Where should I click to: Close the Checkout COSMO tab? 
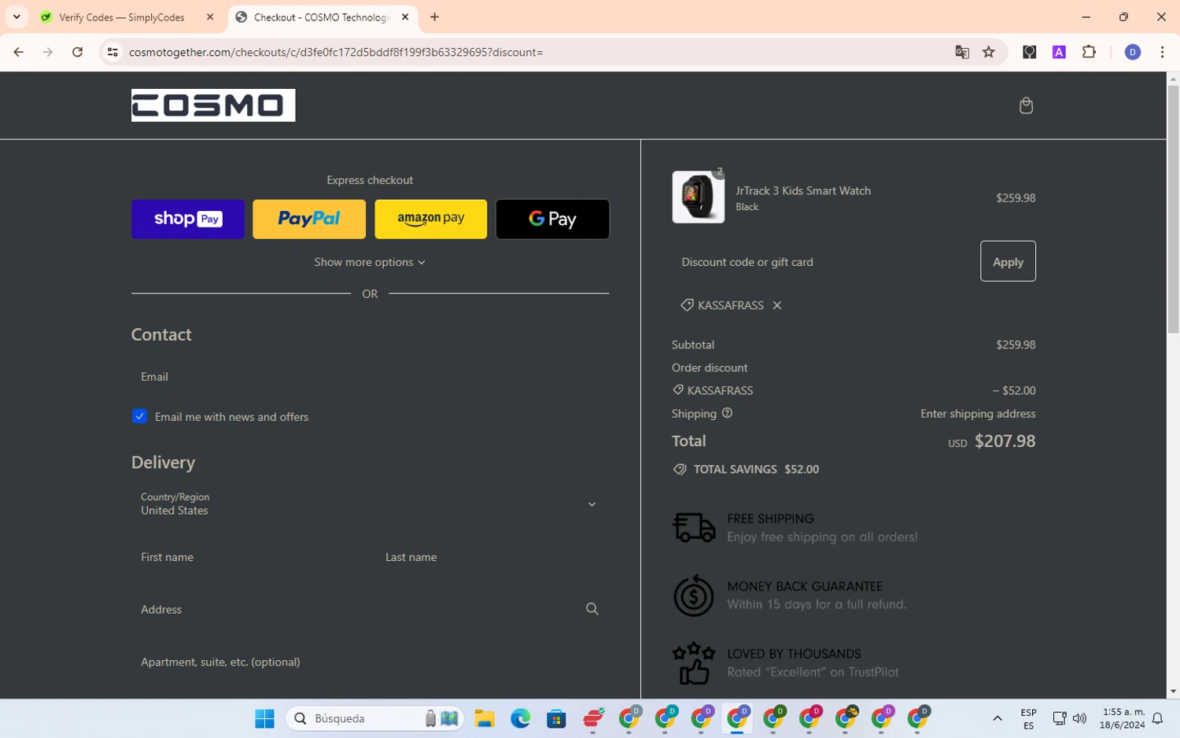[405, 17]
